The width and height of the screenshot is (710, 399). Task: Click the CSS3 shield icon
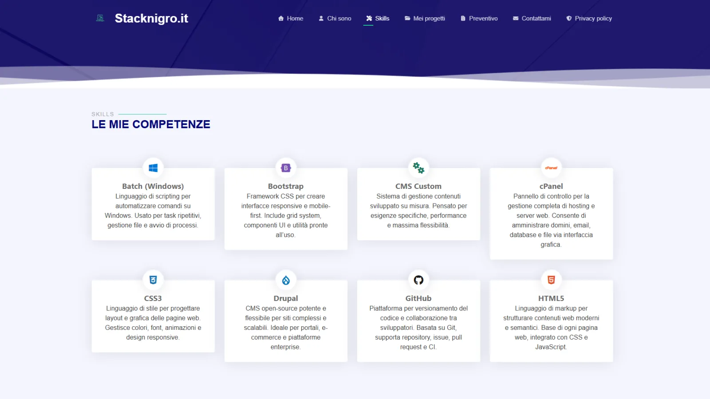point(153,280)
